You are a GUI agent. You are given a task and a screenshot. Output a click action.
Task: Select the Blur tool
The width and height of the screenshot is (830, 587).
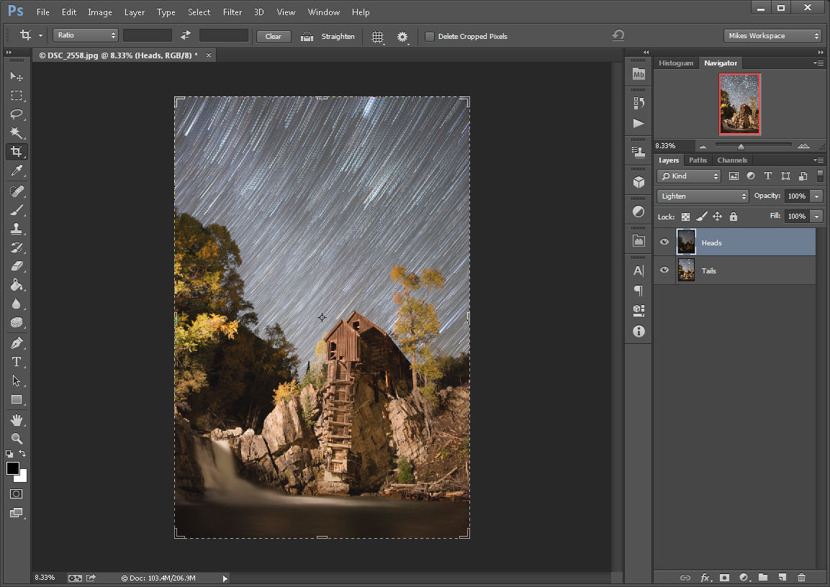point(17,304)
